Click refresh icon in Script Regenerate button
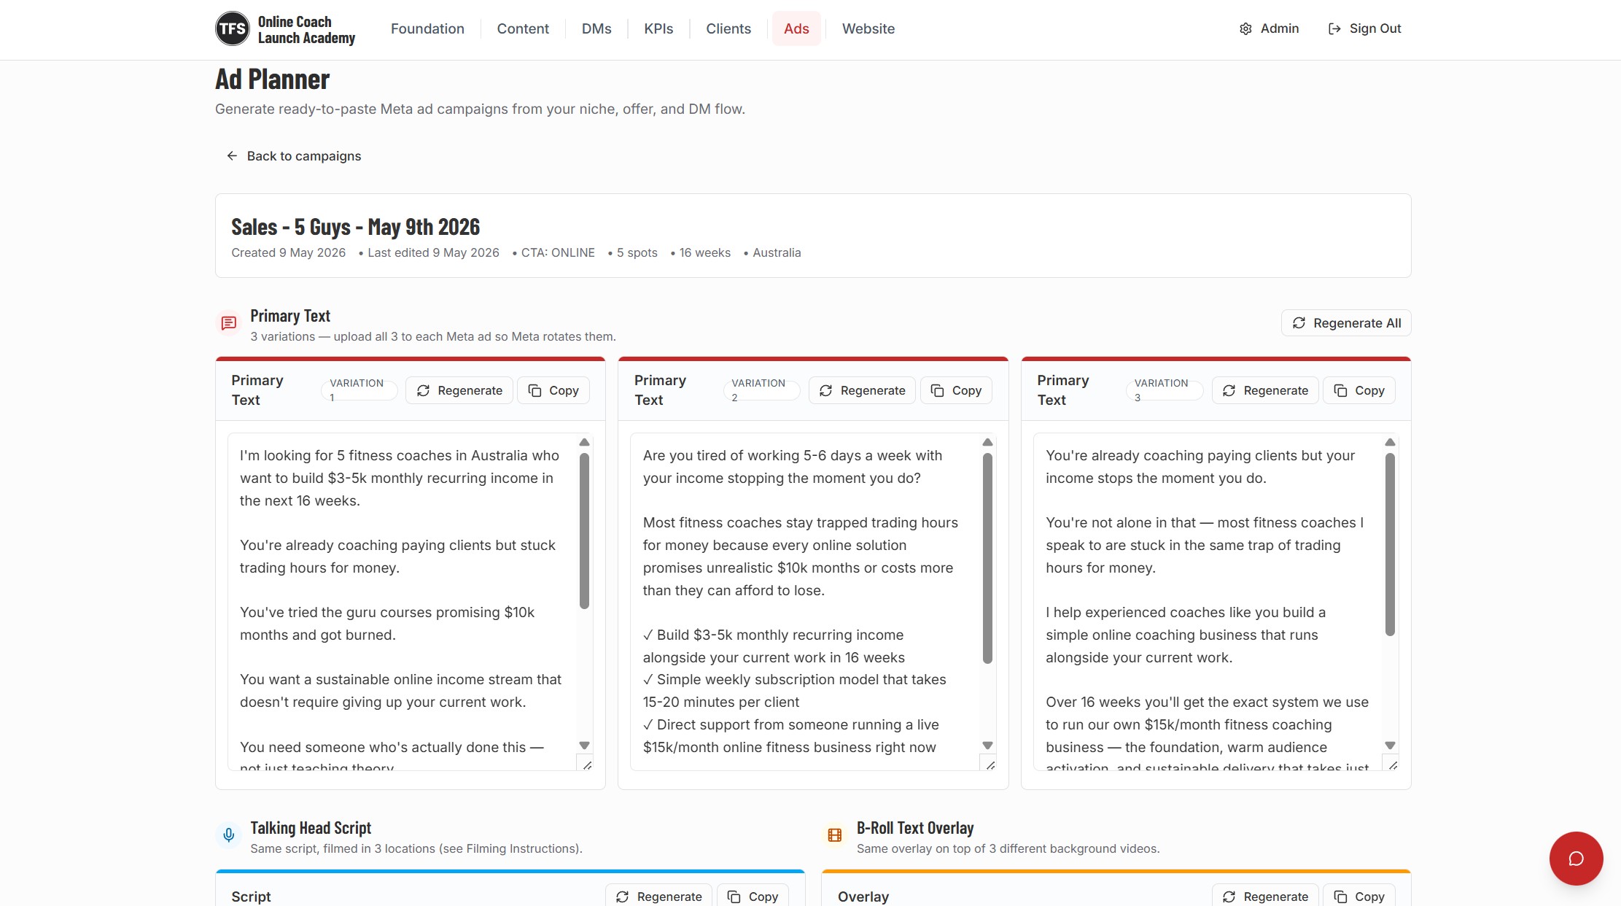 click(x=622, y=897)
